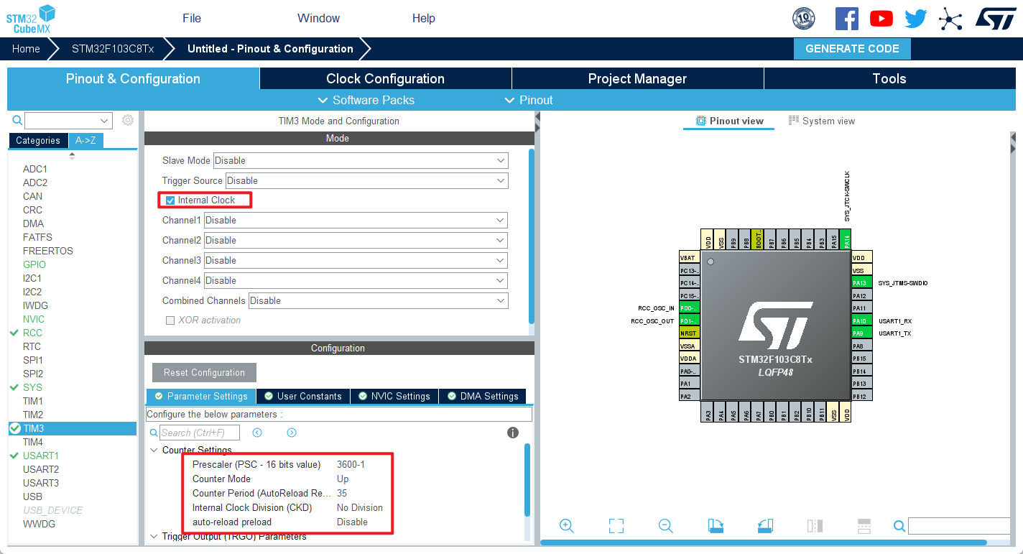Viewport: 1023px width, 554px height.
Task: Collapse the Counter Settings section
Action: pos(153,450)
